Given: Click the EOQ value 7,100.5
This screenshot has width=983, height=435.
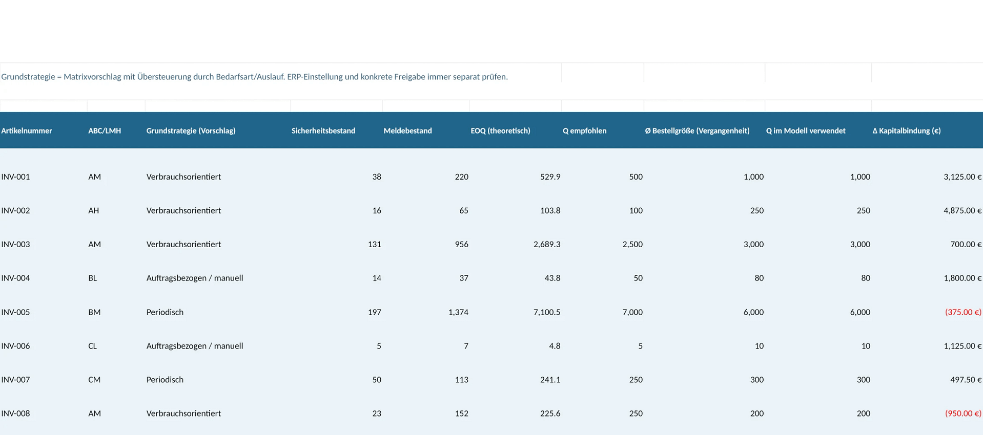Looking at the screenshot, I should pos(547,312).
